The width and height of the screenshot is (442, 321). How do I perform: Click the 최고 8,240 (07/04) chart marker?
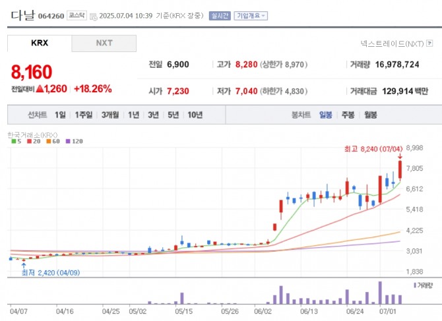373,149
